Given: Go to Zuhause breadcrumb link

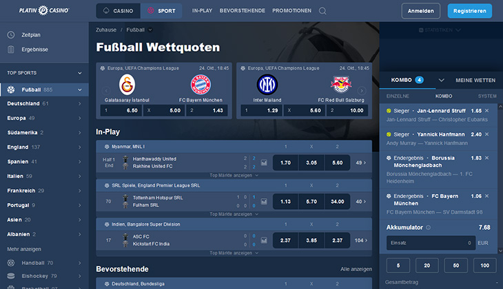Looking at the screenshot, I should pos(106,30).
